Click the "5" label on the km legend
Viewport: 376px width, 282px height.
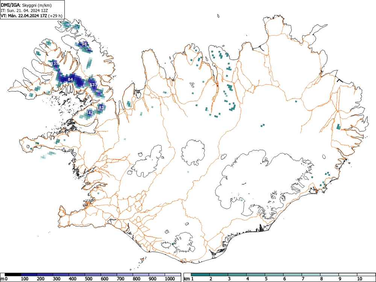pyautogui.click(x=266, y=279)
